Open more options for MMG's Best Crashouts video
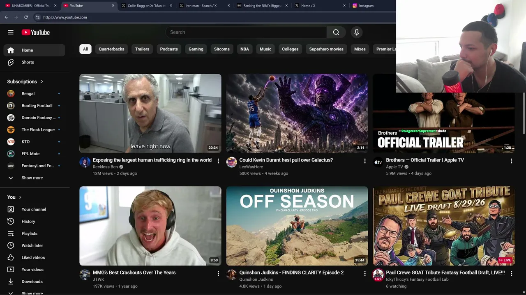 point(218,273)
